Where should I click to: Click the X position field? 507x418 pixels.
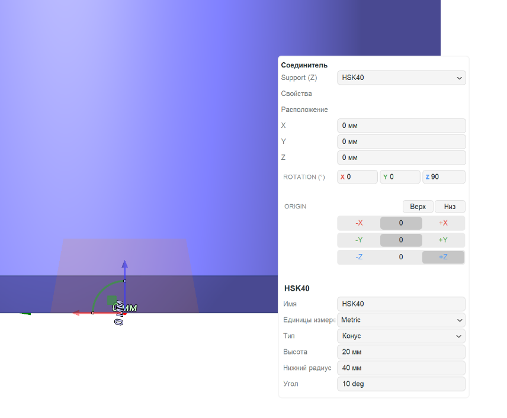(x=401, y=126)
